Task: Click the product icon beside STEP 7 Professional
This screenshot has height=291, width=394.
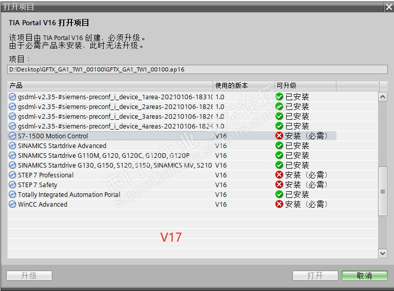Action: pyautogui.click(x=12, y=175)
